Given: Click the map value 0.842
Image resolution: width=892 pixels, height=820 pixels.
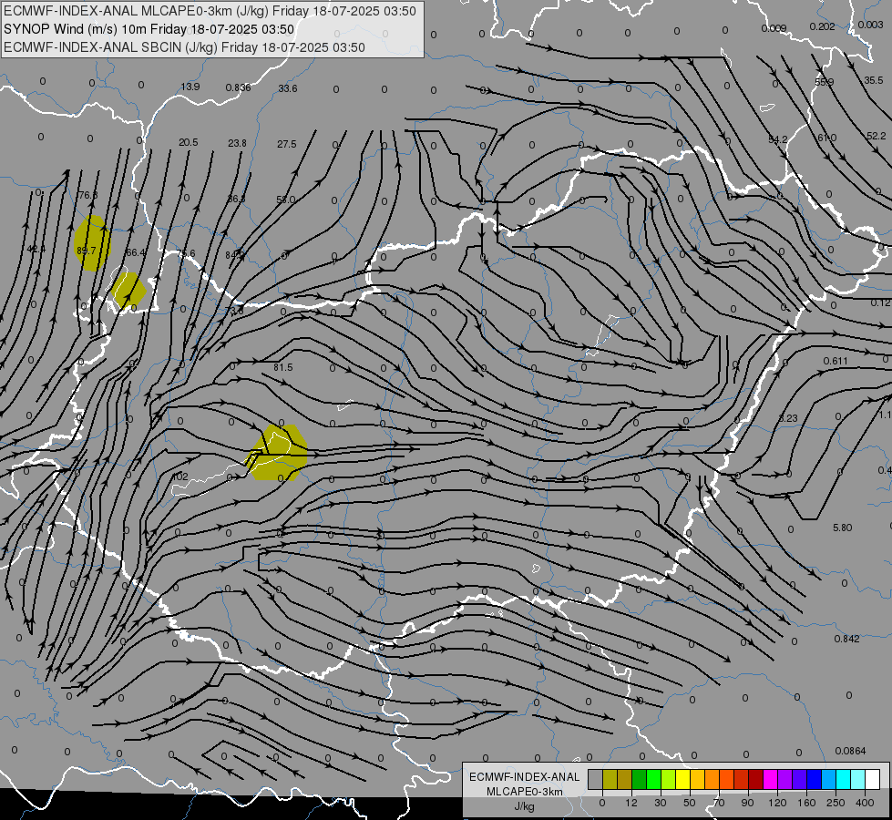Looking at the screenshot, I should click(x=847, y=639).
